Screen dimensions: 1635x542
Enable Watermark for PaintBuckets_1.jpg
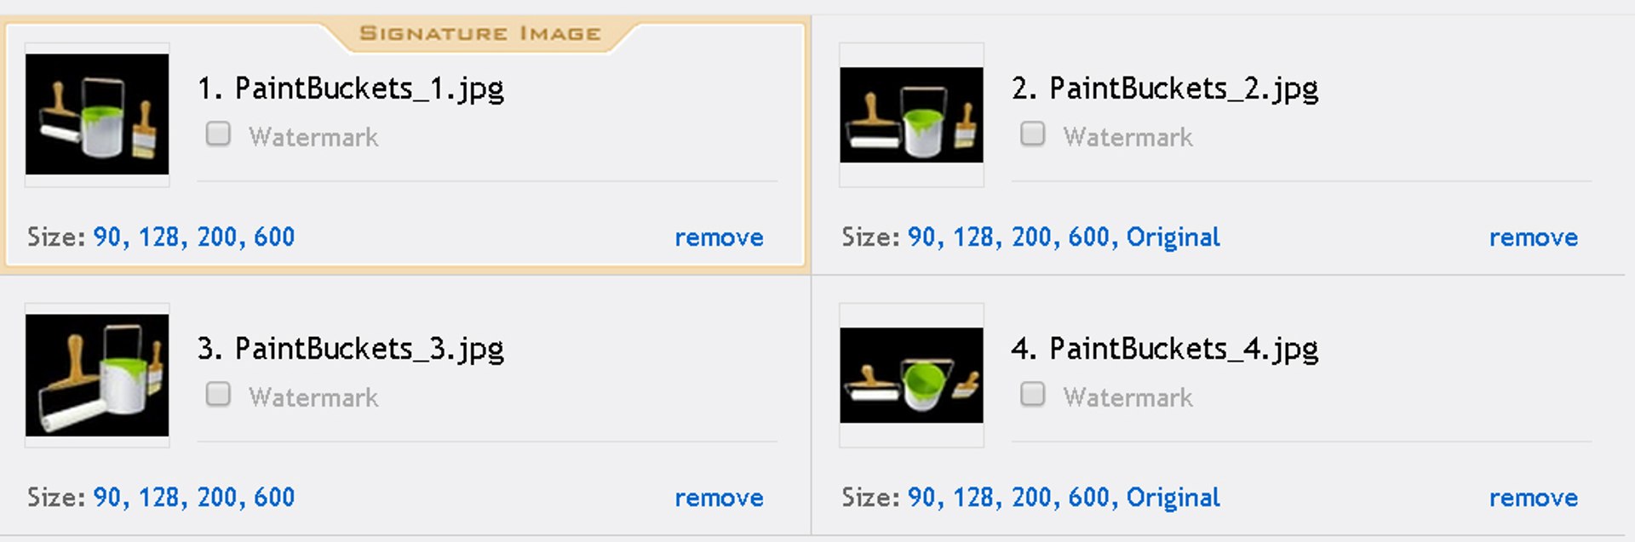coord(218,134)
